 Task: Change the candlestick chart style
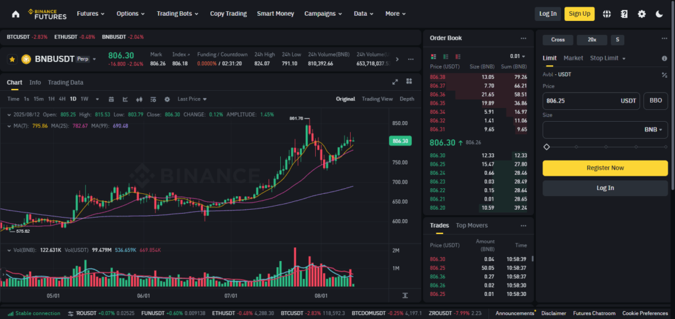[x=139, y=99]
